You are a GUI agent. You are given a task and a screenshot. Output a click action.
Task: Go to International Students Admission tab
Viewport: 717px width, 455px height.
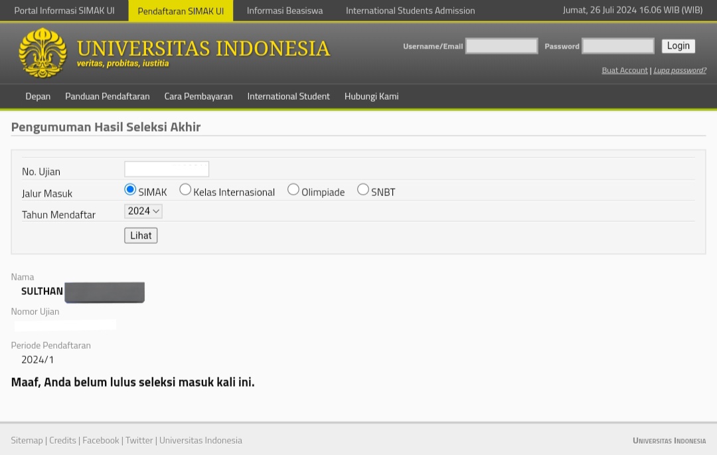tap(410, 11)
